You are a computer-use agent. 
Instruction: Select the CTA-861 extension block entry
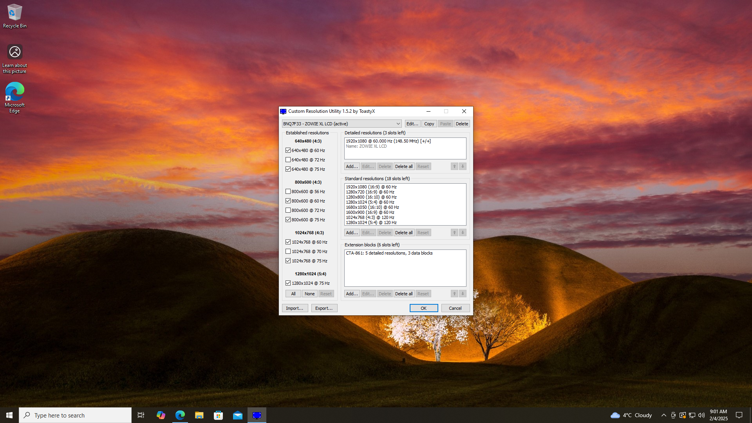pyautogui.click(x=405, y=253)
